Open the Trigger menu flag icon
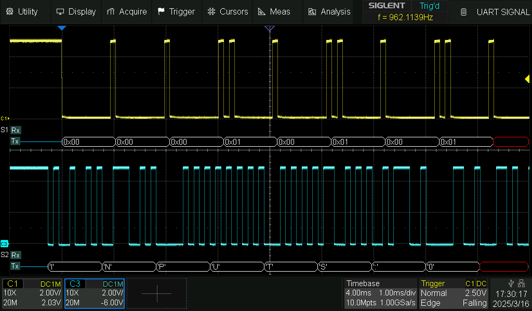Screen dimensions: 532x311 tap(161, 11)
